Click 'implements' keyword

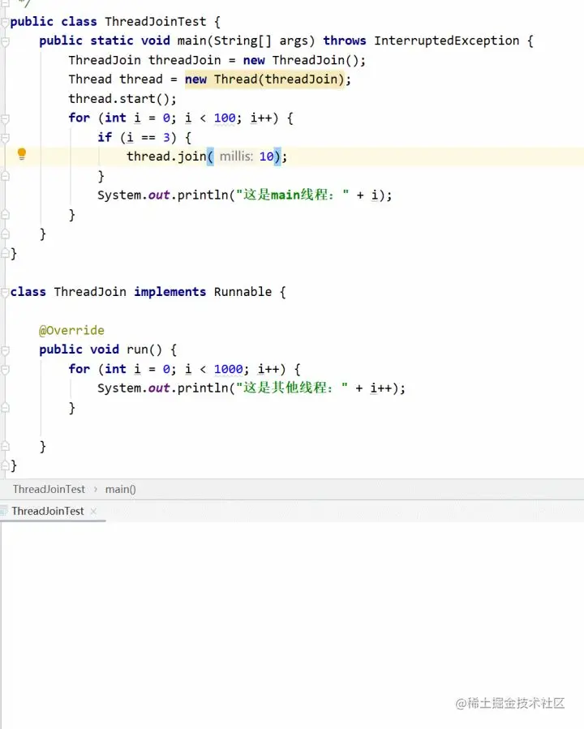[170, 292]
